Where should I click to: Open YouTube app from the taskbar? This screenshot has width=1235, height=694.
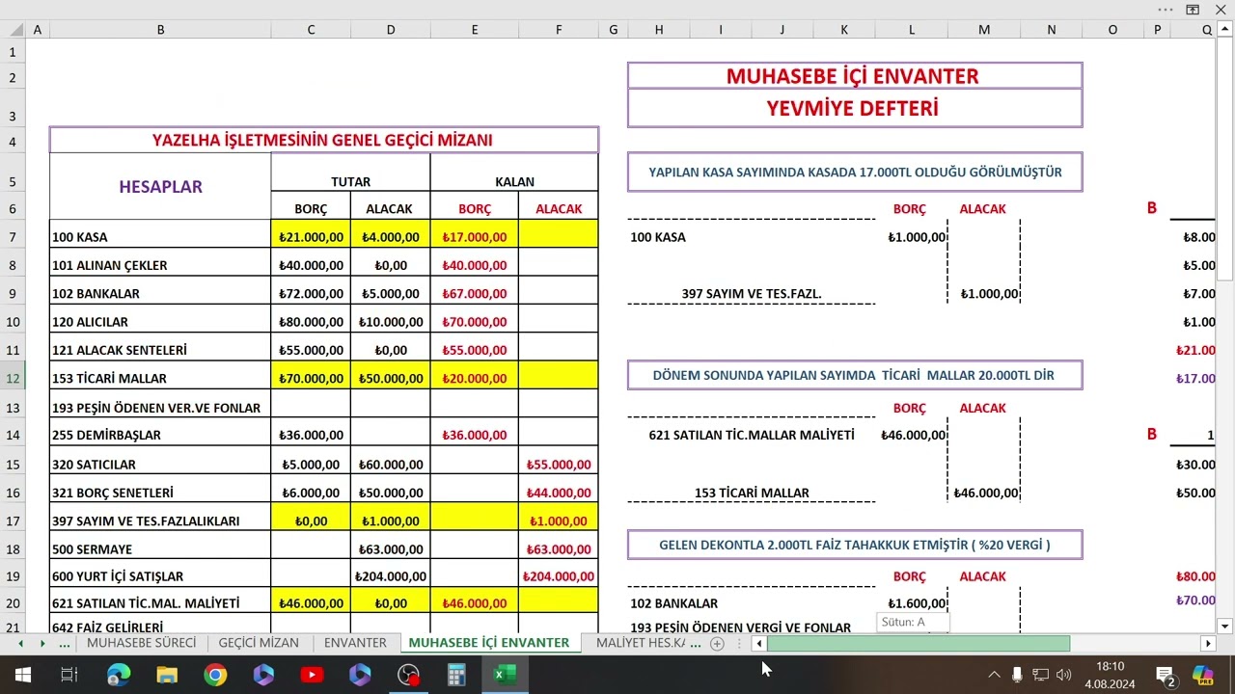312,675
